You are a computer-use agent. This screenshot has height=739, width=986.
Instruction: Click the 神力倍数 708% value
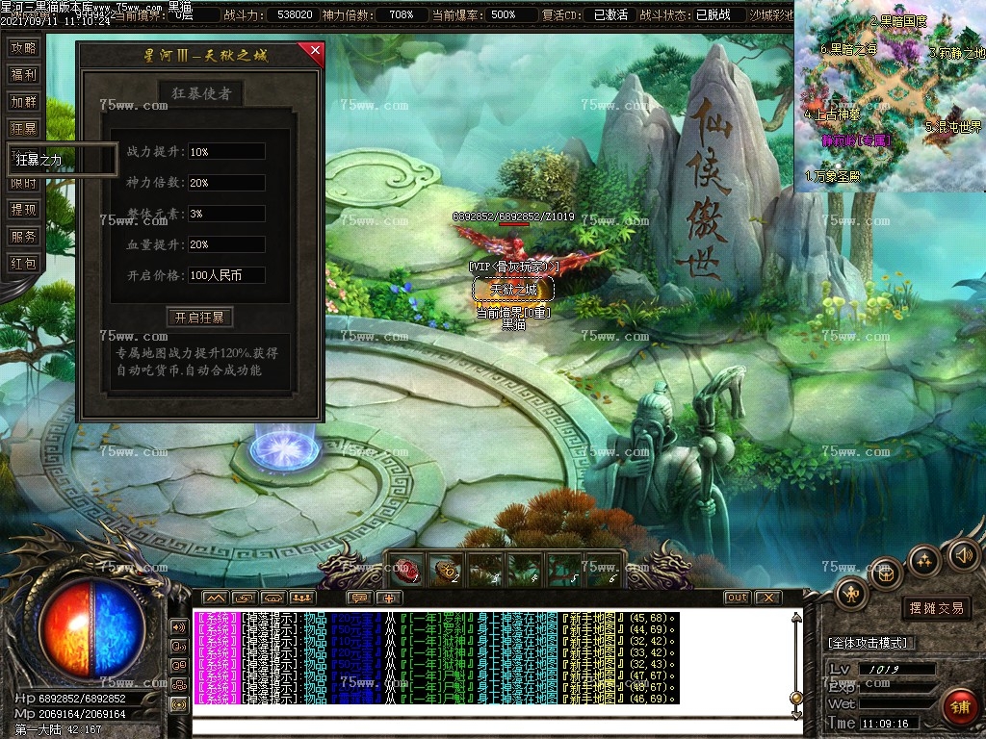pyautogui.click(x=401, y=14)
